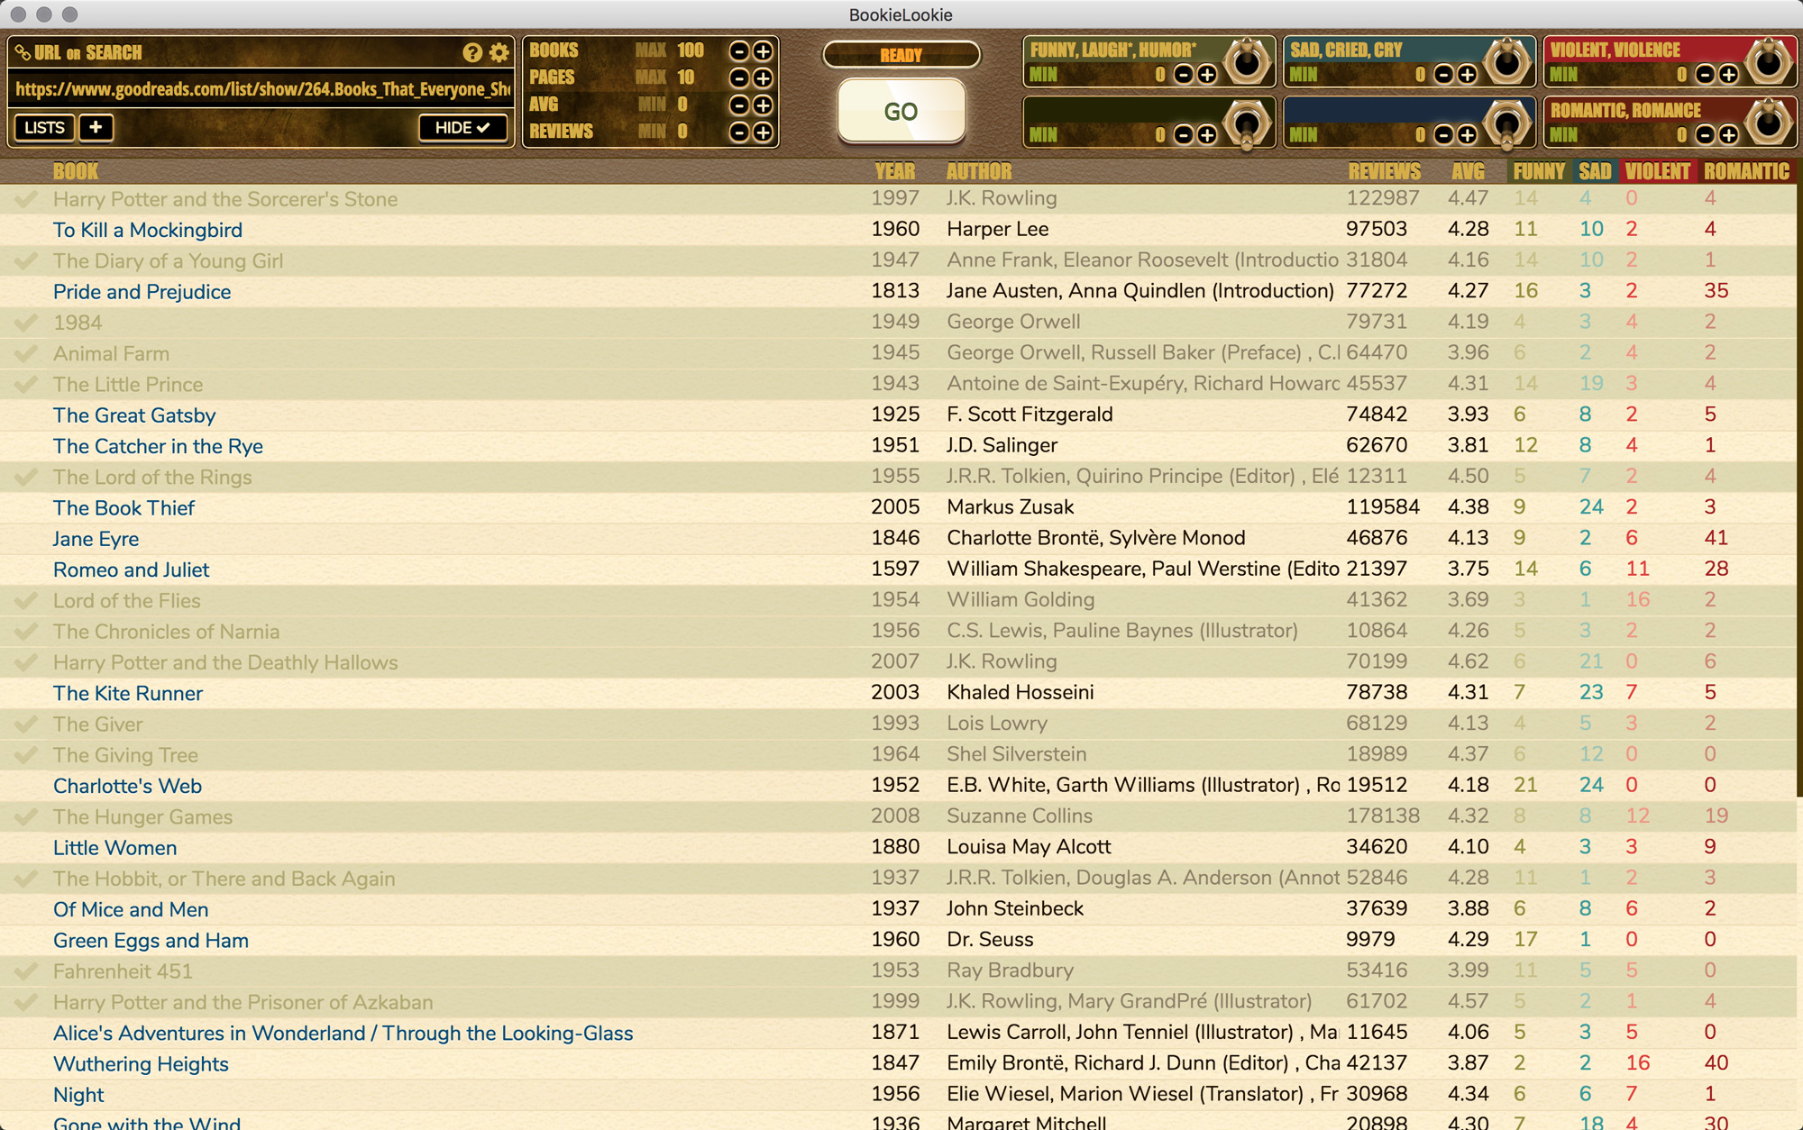Lower VIOLENT, VIOLENCE min with minus icon
Viewport: 1803px width, 1130px height.
coord(1706,75)
